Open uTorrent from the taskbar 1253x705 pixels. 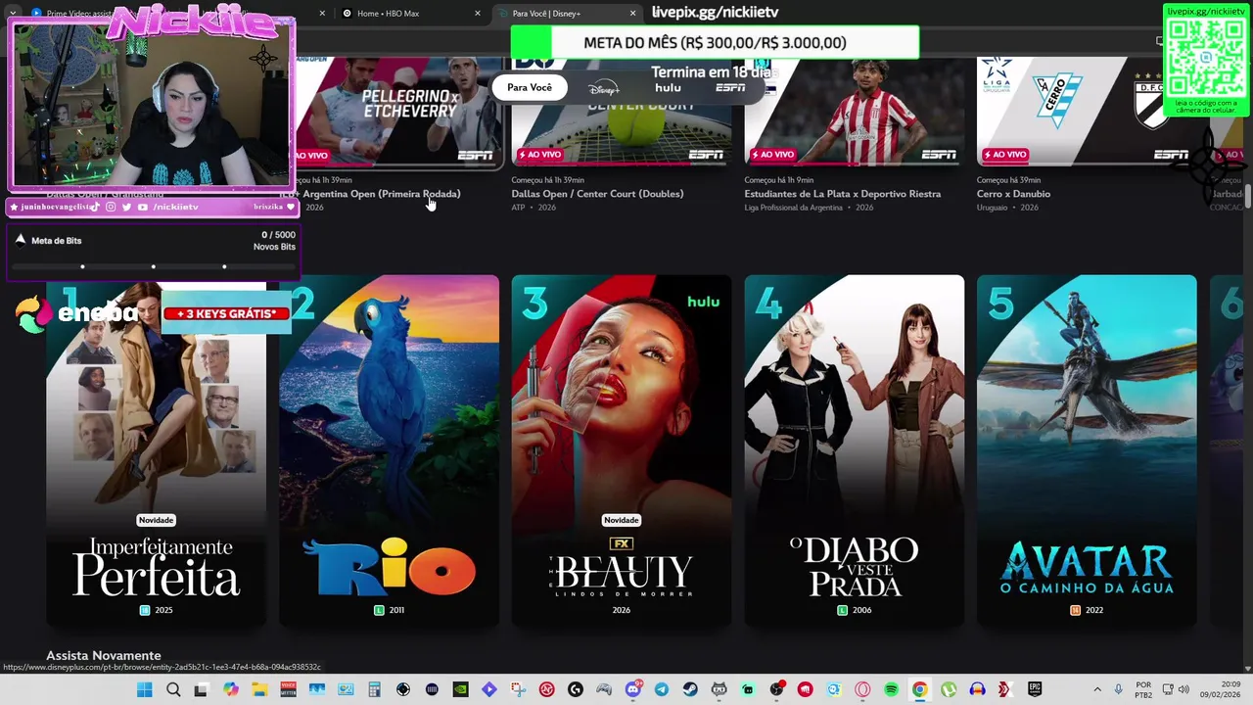coord(948,689)
